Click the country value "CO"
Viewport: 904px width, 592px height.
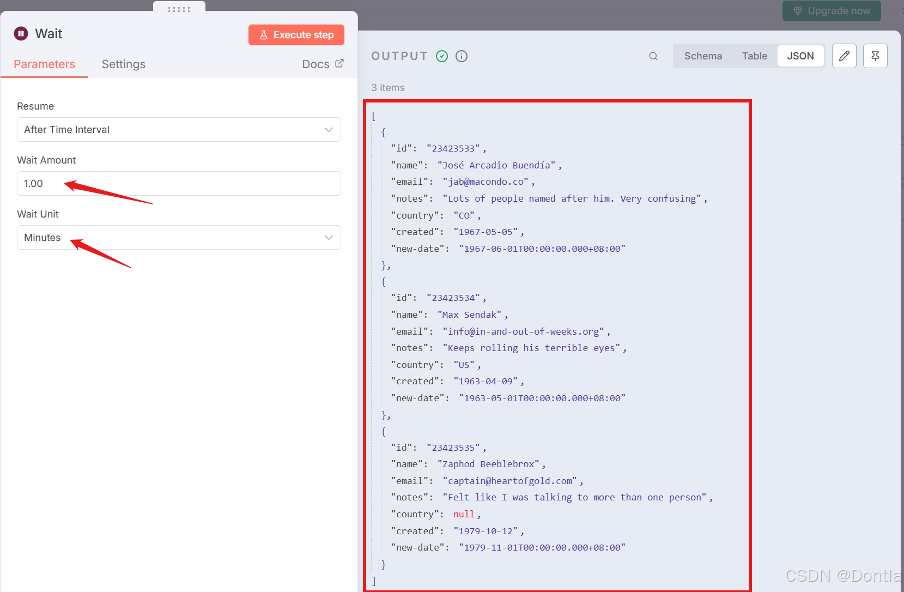[464, 216]
